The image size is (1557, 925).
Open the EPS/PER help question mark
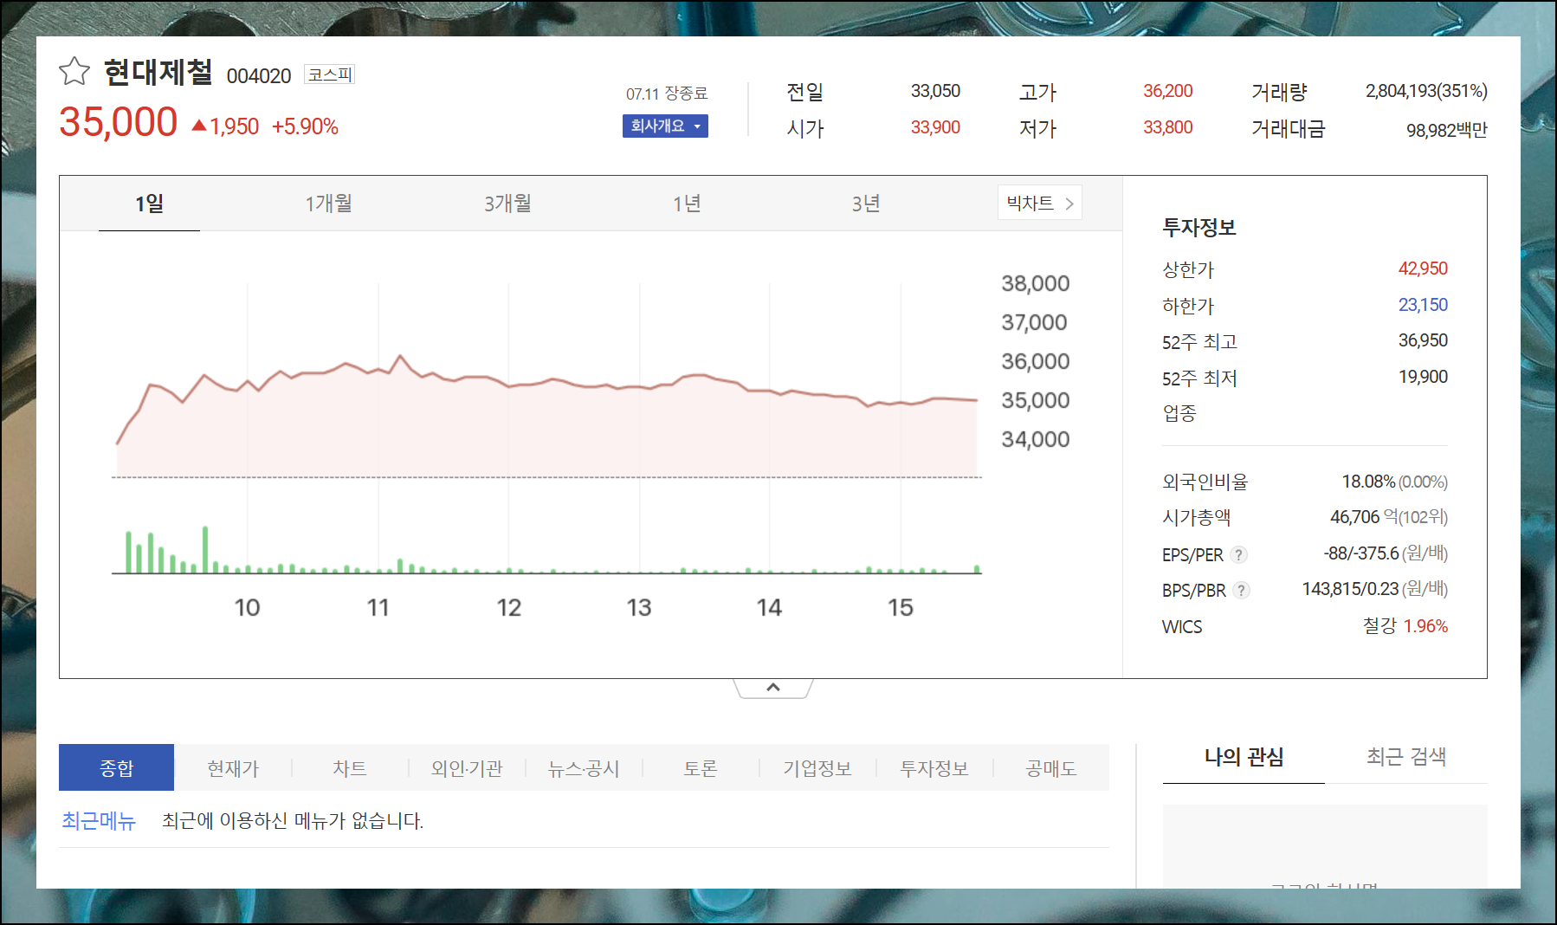point(1239,554)
